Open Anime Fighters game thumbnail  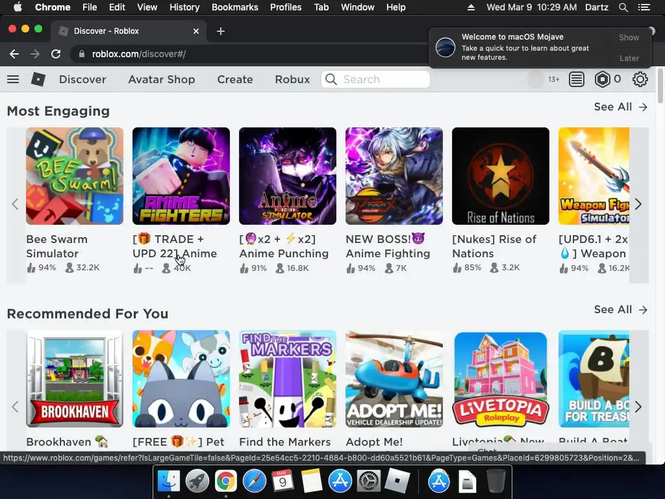click(181, 176)
